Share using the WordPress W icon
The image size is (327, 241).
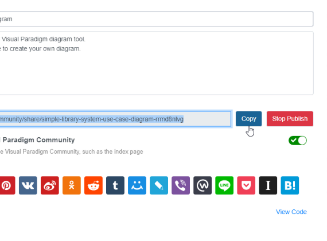click(x=203, y=185)
